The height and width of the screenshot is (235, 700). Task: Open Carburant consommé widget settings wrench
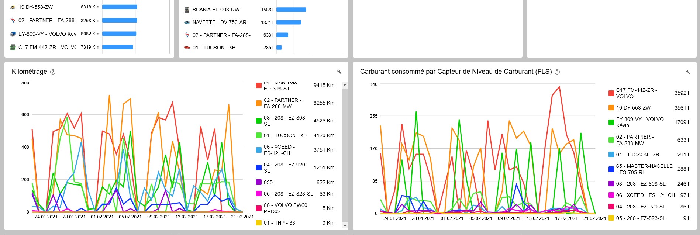click(x=687, y=72)
